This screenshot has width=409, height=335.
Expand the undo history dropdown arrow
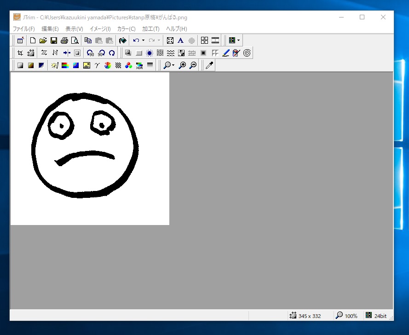tap(143, 40)
